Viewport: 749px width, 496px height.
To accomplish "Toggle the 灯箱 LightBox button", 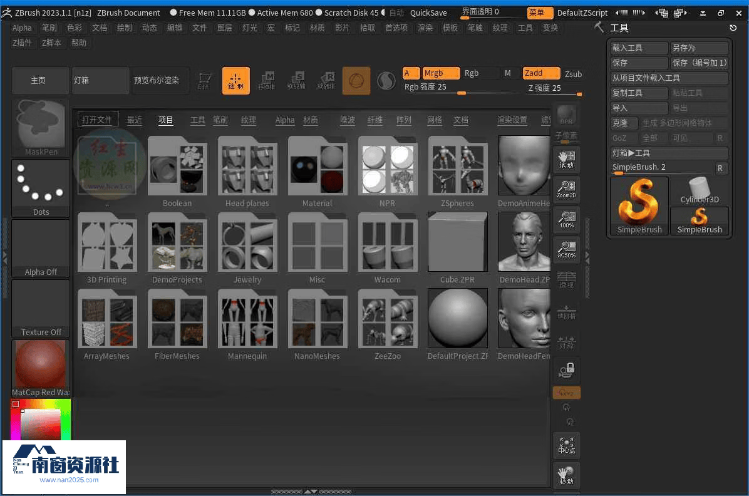I will point(100,80).
